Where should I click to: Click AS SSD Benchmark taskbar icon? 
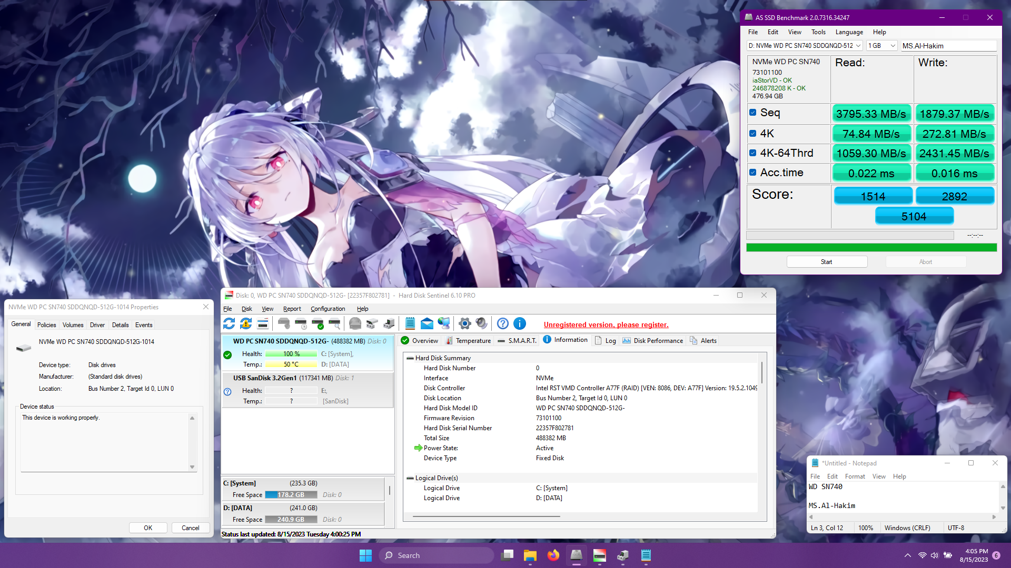point(577,555)
